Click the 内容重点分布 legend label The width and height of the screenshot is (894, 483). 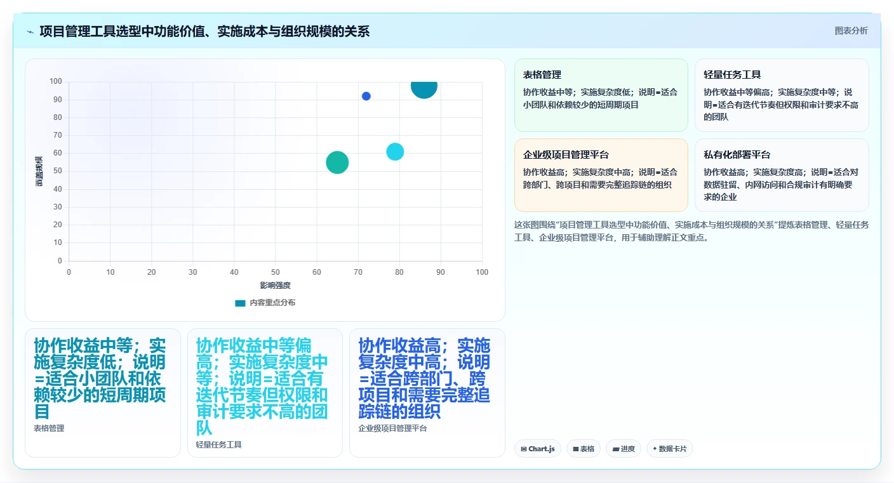point(272,303)
